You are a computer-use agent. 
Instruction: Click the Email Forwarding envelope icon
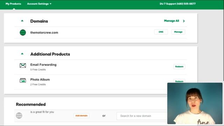23,65
